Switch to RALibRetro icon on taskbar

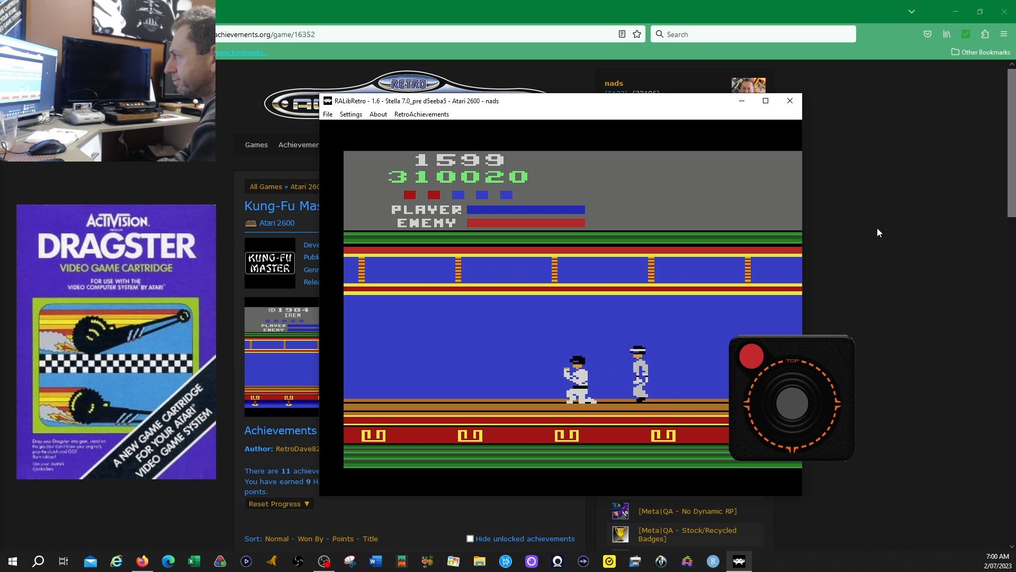[x=739, y=561]
